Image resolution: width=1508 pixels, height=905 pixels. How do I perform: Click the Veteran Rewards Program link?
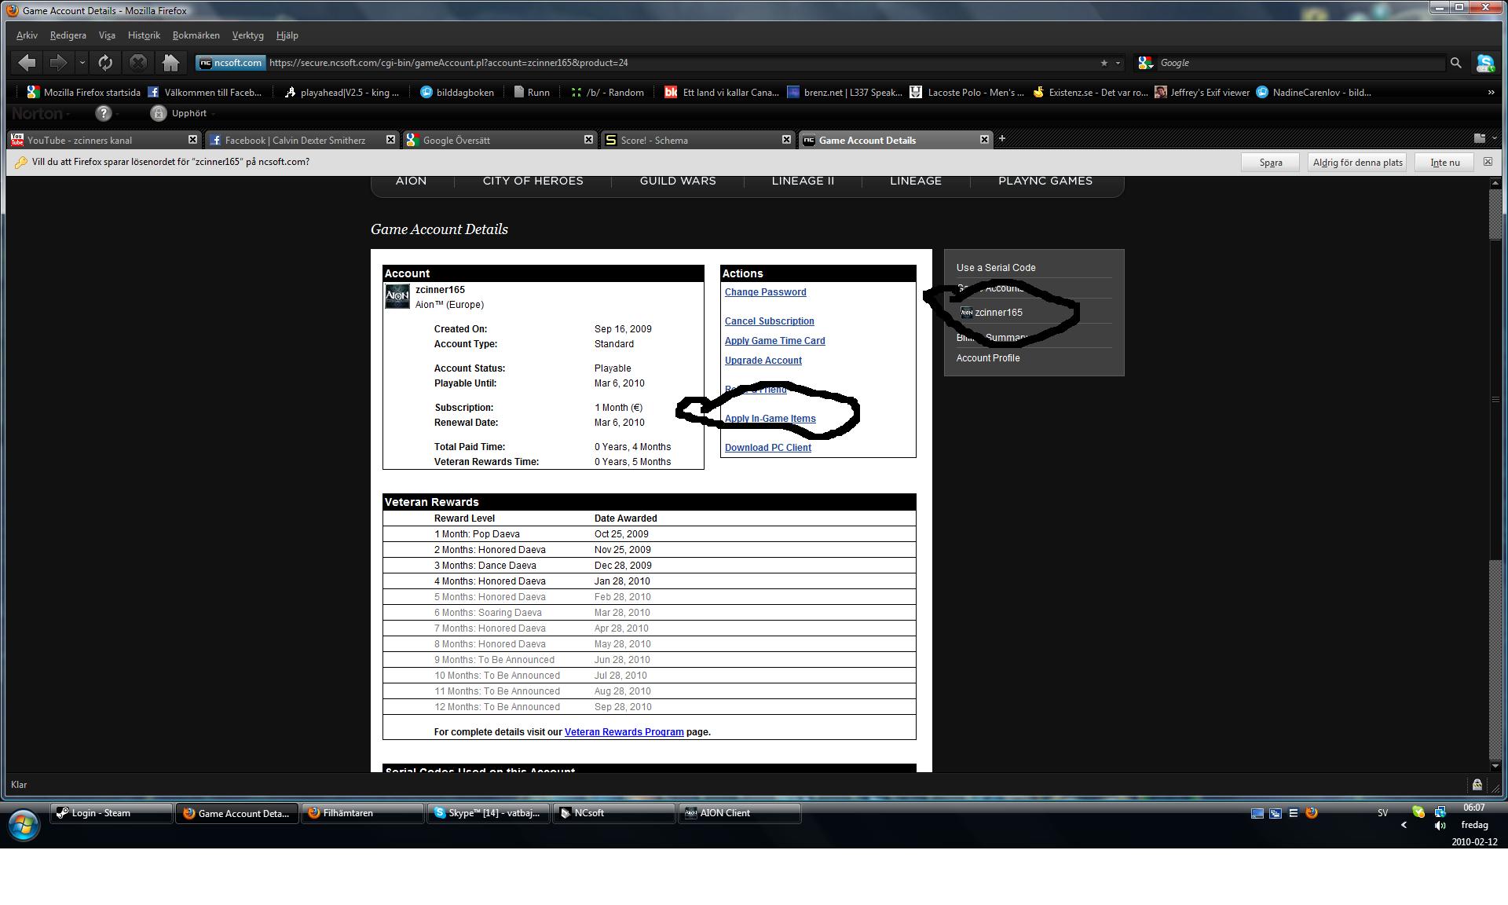click(624, 732)
